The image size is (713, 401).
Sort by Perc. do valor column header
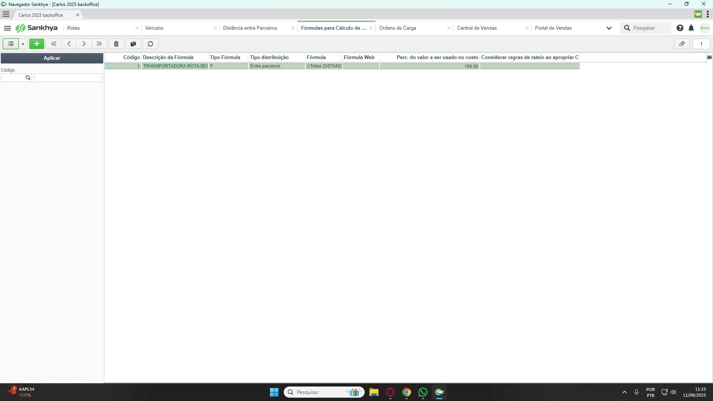tap(429, 58)
